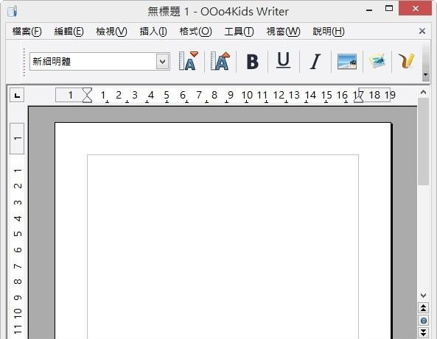
Task: Click the next page button
Action: [423, 332]
